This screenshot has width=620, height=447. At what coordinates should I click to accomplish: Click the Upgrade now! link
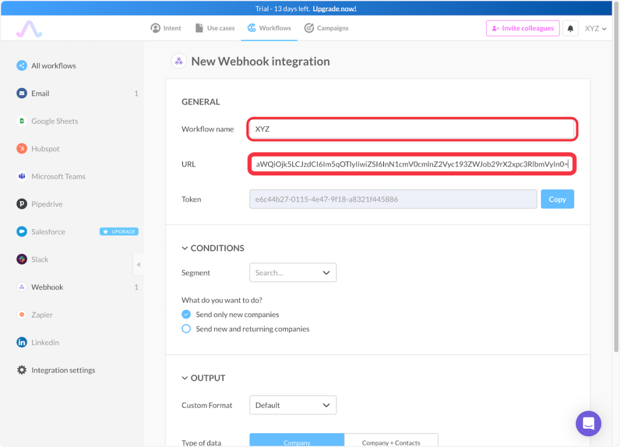334,8
